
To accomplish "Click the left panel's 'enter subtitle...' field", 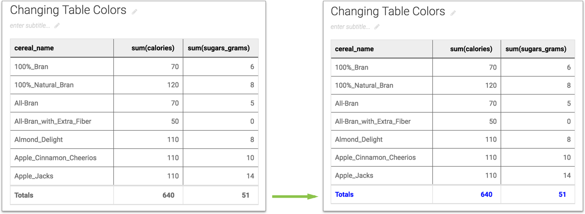I will (30, 26).
